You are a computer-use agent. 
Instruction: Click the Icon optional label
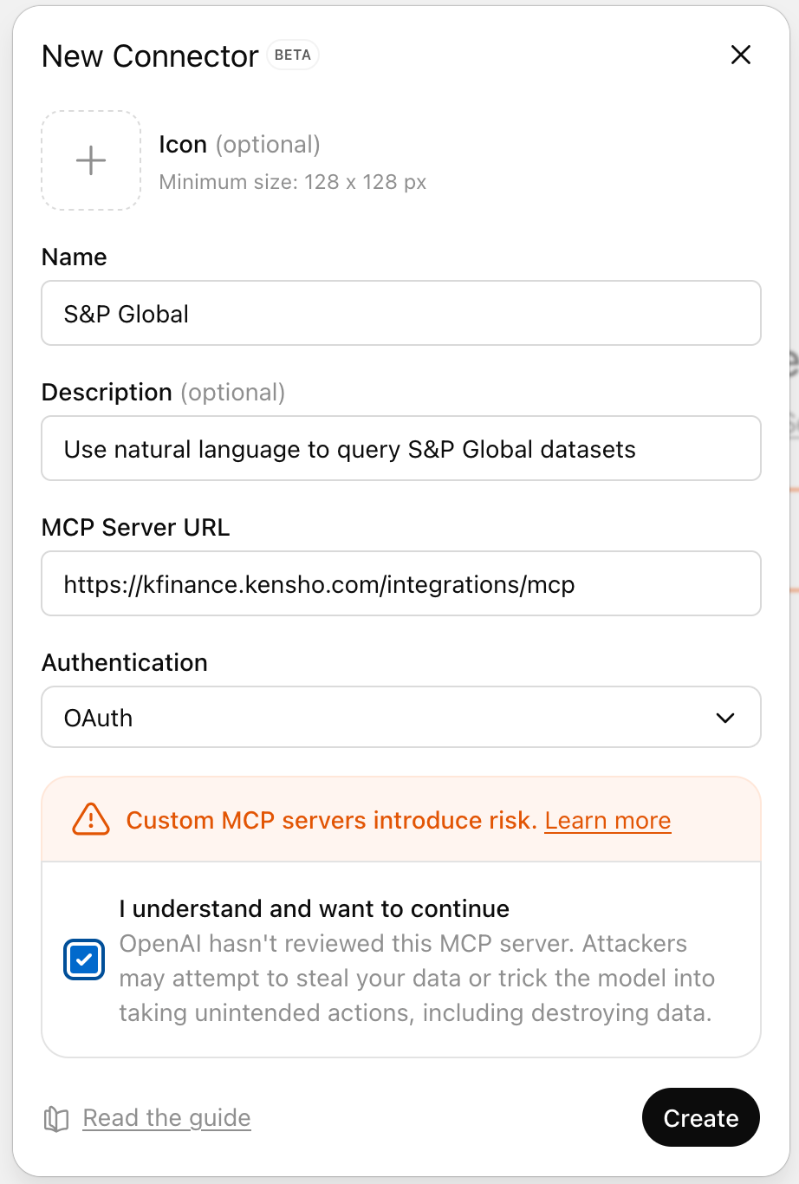click(x=184, y=144)
